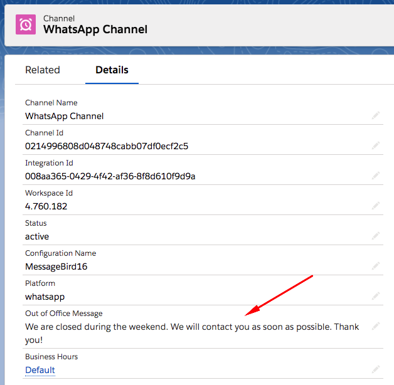The height and width of the screenshot is (385, 394).
Task: Edit the Integration Id with its pencil icon
Action: (x=375, y=176)
